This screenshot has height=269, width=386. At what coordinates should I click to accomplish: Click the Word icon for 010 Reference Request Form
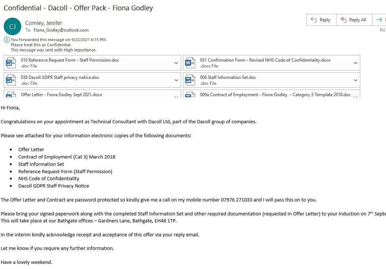tap(11, 63)
